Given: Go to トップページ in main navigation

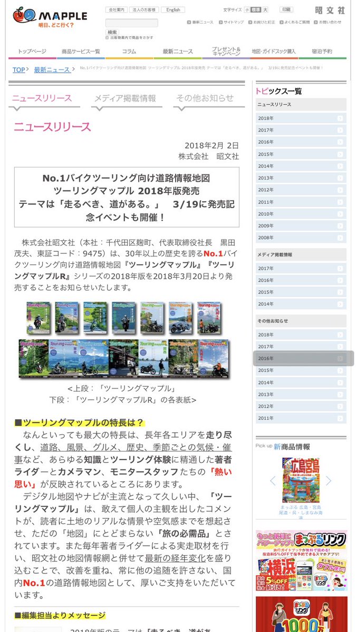Looking at the screenshot, I should coord(32,52).
